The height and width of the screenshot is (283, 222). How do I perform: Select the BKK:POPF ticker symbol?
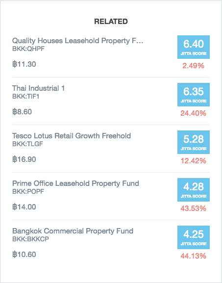click(28, 192)
